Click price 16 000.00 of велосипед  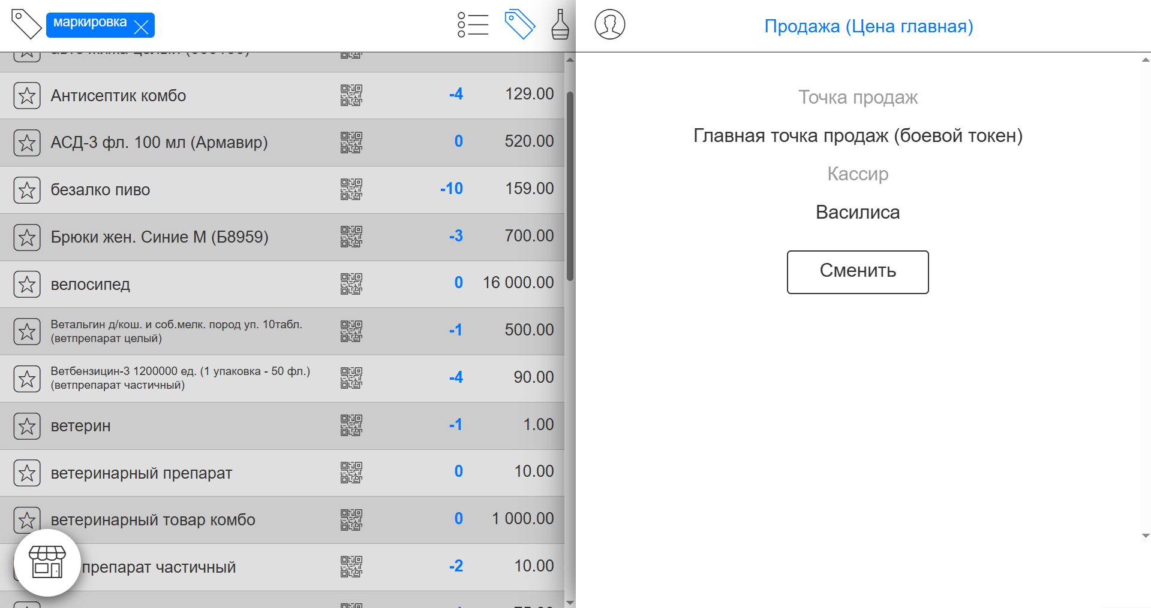[x=518, y=283]
